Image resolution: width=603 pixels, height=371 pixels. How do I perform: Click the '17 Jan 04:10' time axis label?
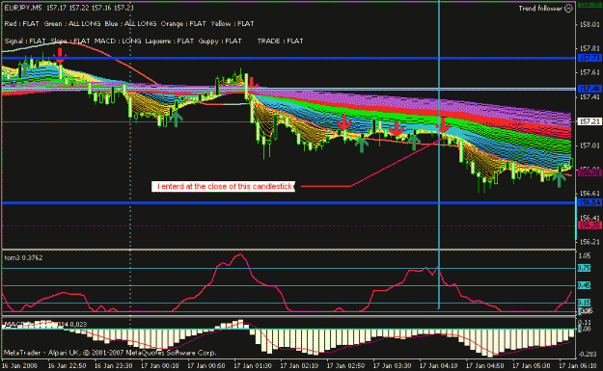point(439,365)
